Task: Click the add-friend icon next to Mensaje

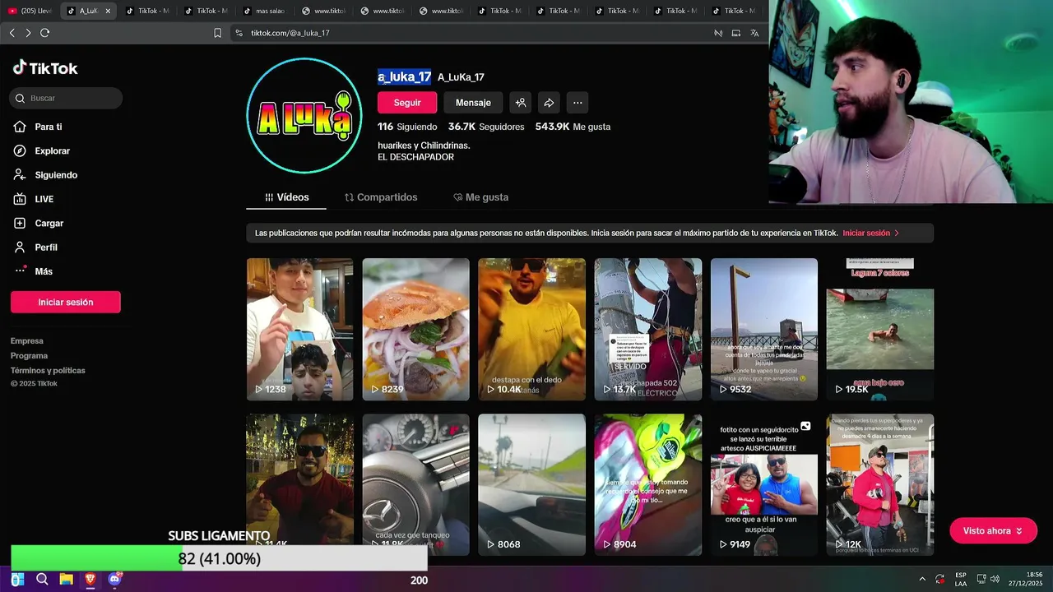Action: click(520, 103)
